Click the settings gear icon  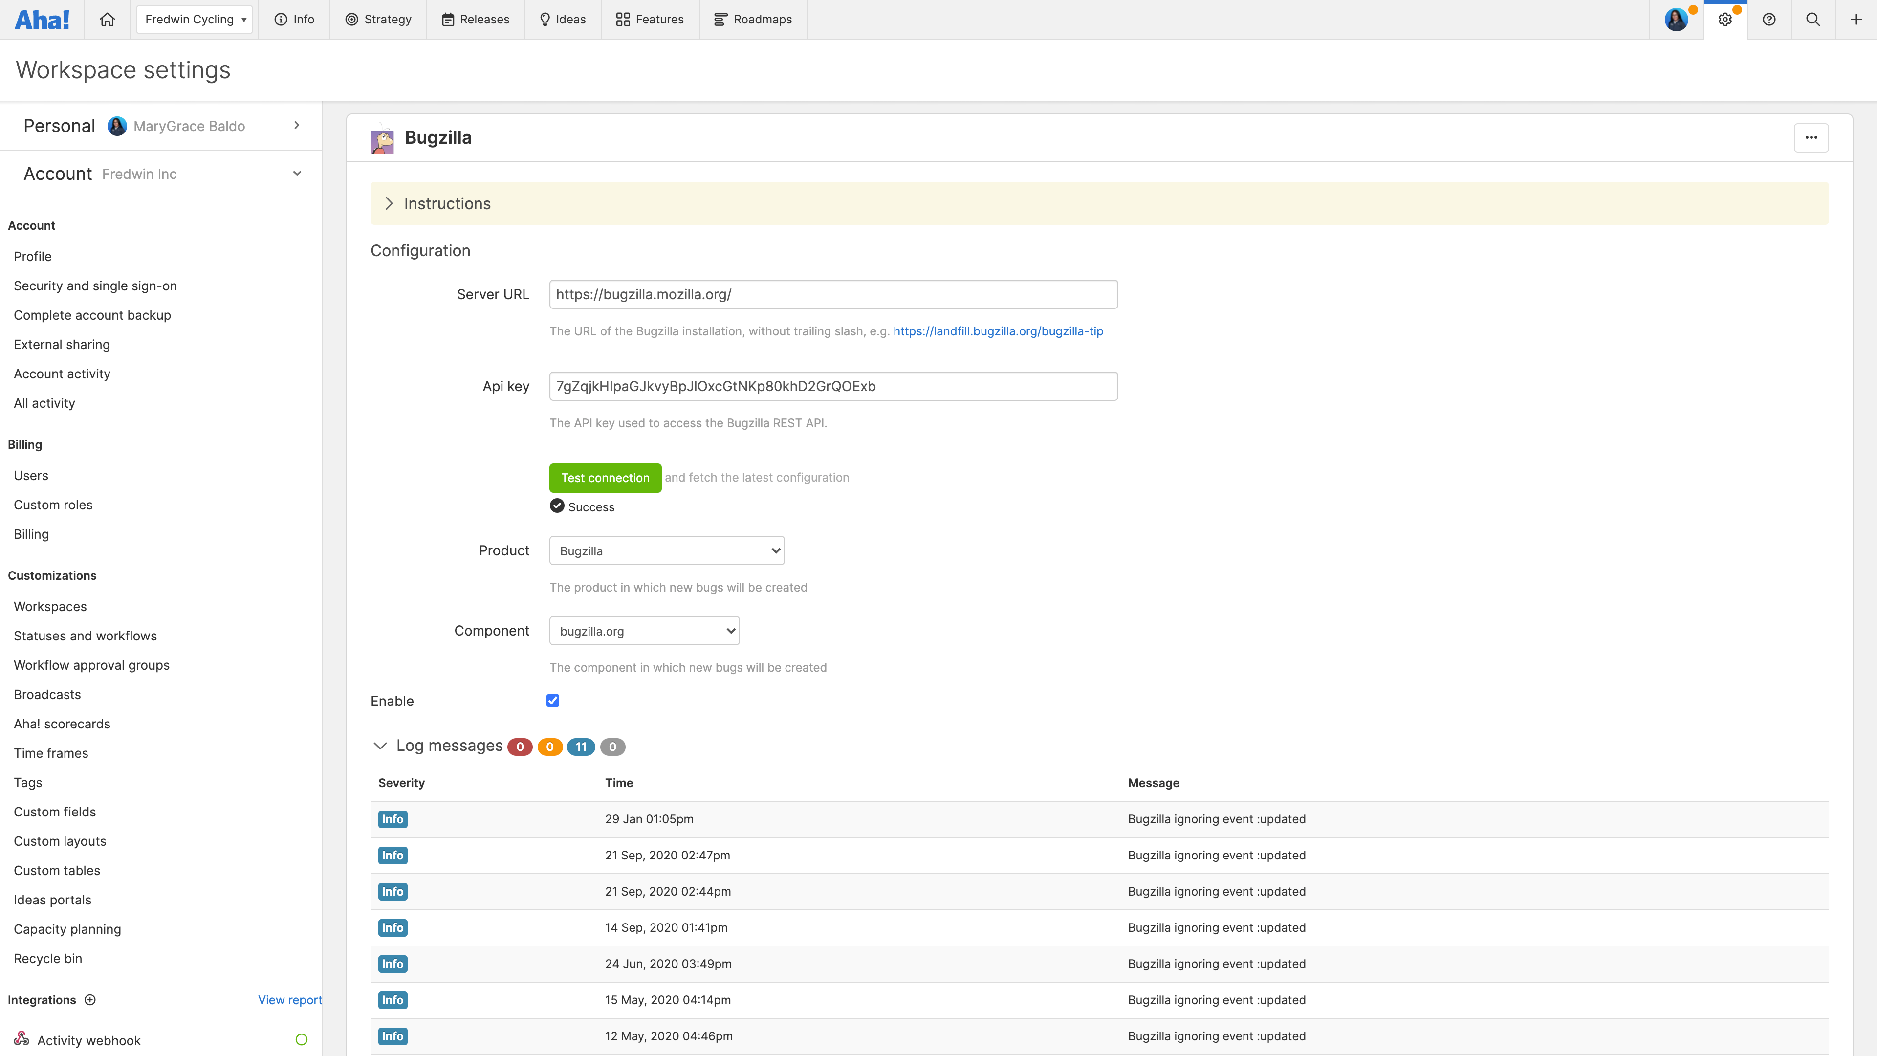(x=1725, y=19)
